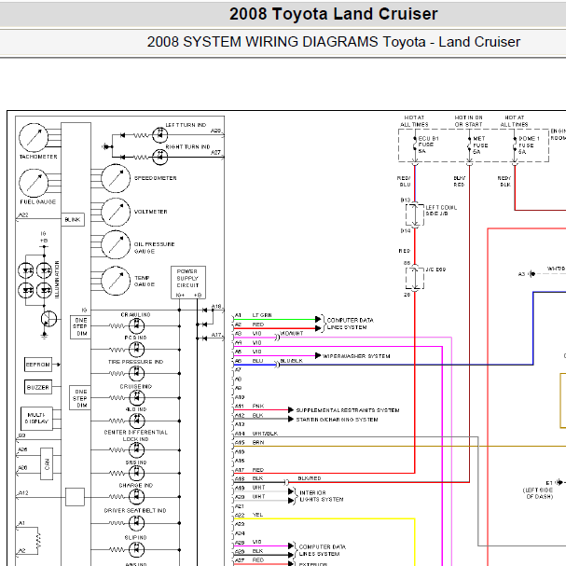566x566 pixels.
Task: Click the VIO/WHT wire color label
Action: click(292, 333)
